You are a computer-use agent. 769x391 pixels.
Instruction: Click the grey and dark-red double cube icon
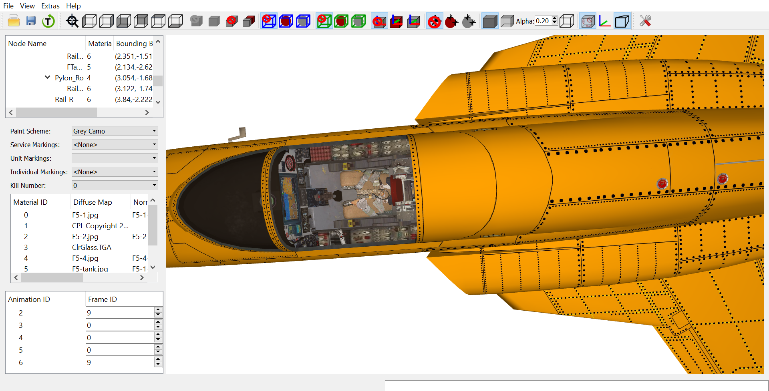coord(249,21)
